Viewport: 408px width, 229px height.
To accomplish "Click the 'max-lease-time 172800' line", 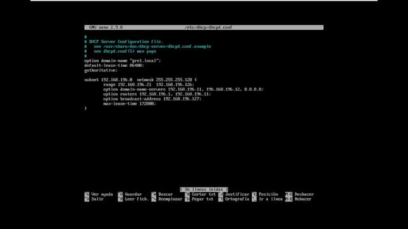I will point(129,103).
